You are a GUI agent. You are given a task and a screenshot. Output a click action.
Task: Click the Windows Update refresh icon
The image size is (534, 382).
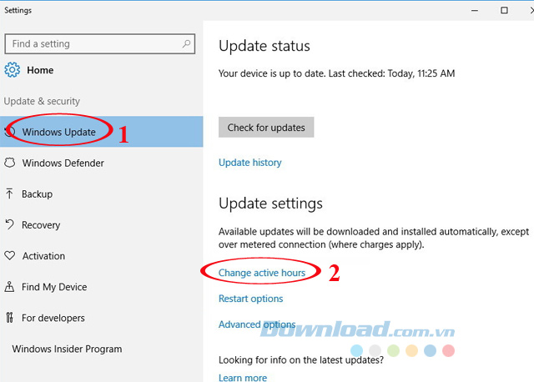[x=10, y=132]
